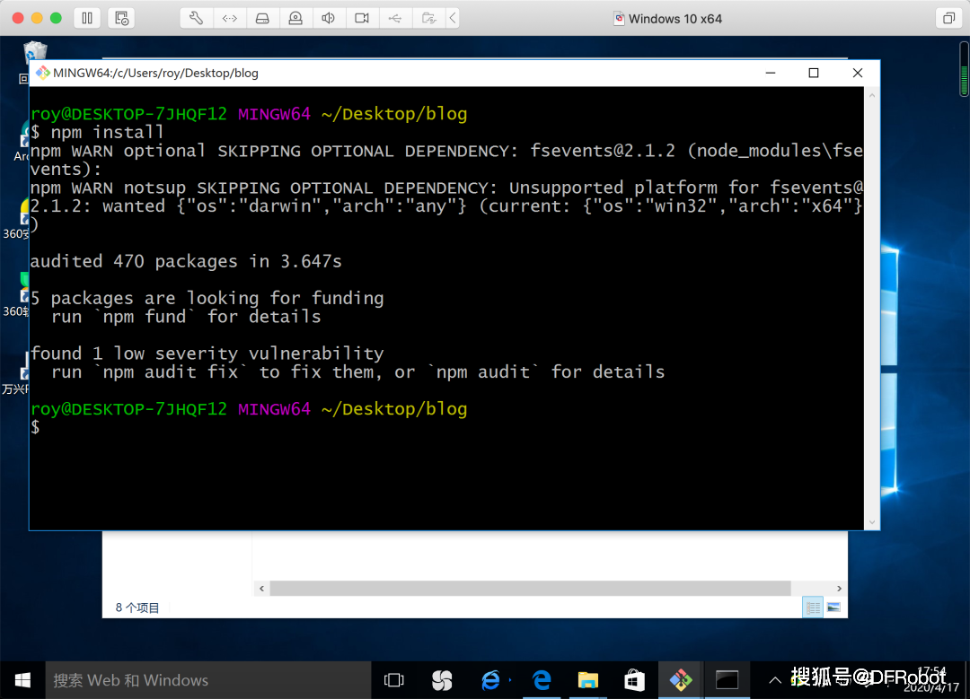This screenshot has height=699, width=970.
Task: Click the network adapter arrows icon
Action: 230,18
